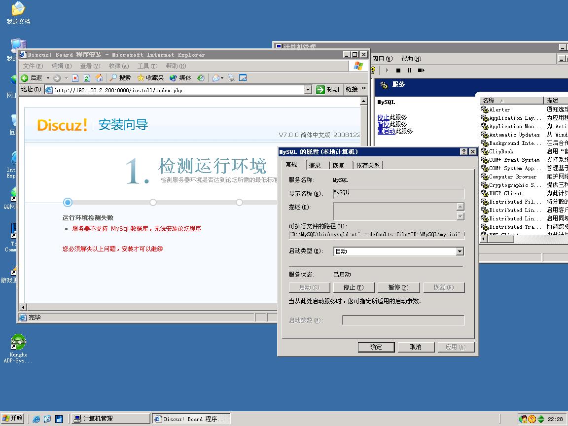Sort services by the 名称 column header
Viewport: 568px width, 426px height.
[511, 101]
